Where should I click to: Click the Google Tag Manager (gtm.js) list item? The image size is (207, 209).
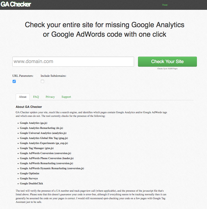[x=37, y=148]
